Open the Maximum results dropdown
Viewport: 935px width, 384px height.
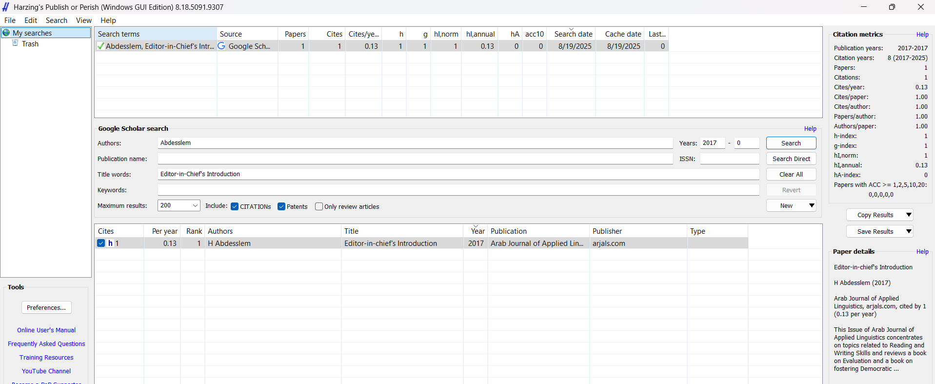click(179, 205)
